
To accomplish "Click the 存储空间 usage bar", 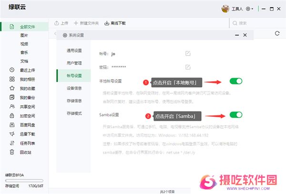I will pos(24,181).
